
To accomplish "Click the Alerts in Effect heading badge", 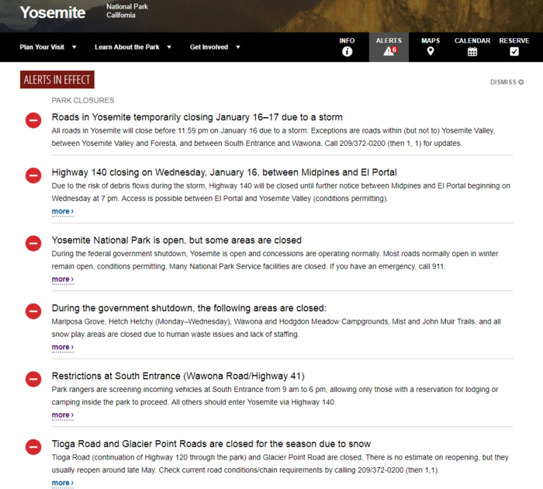I will (x=57, y=80).
